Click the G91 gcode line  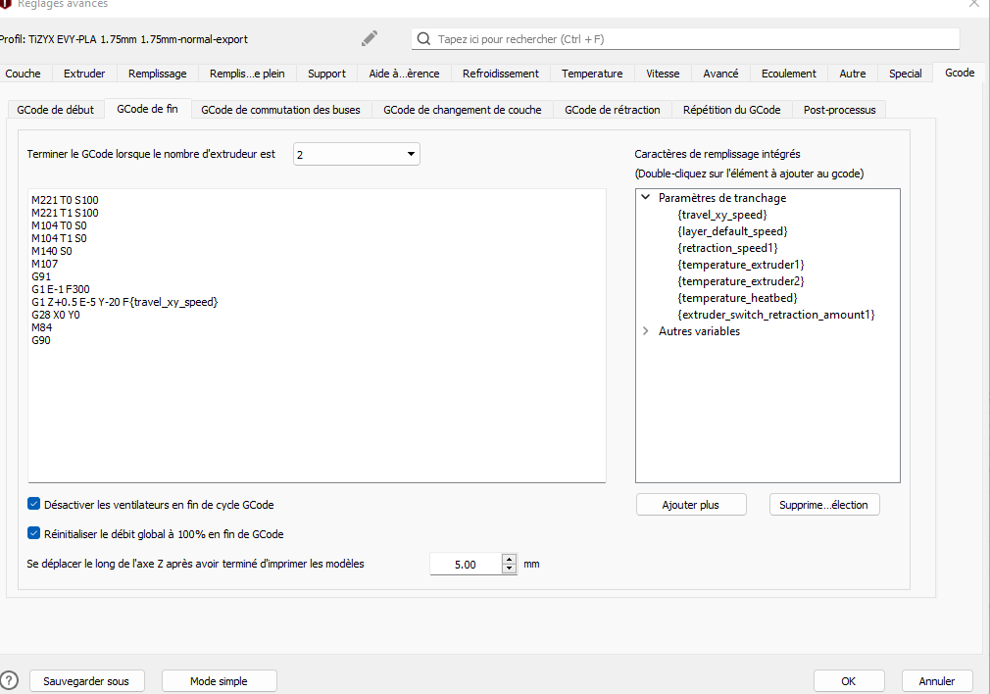click(x=41, y=276)
